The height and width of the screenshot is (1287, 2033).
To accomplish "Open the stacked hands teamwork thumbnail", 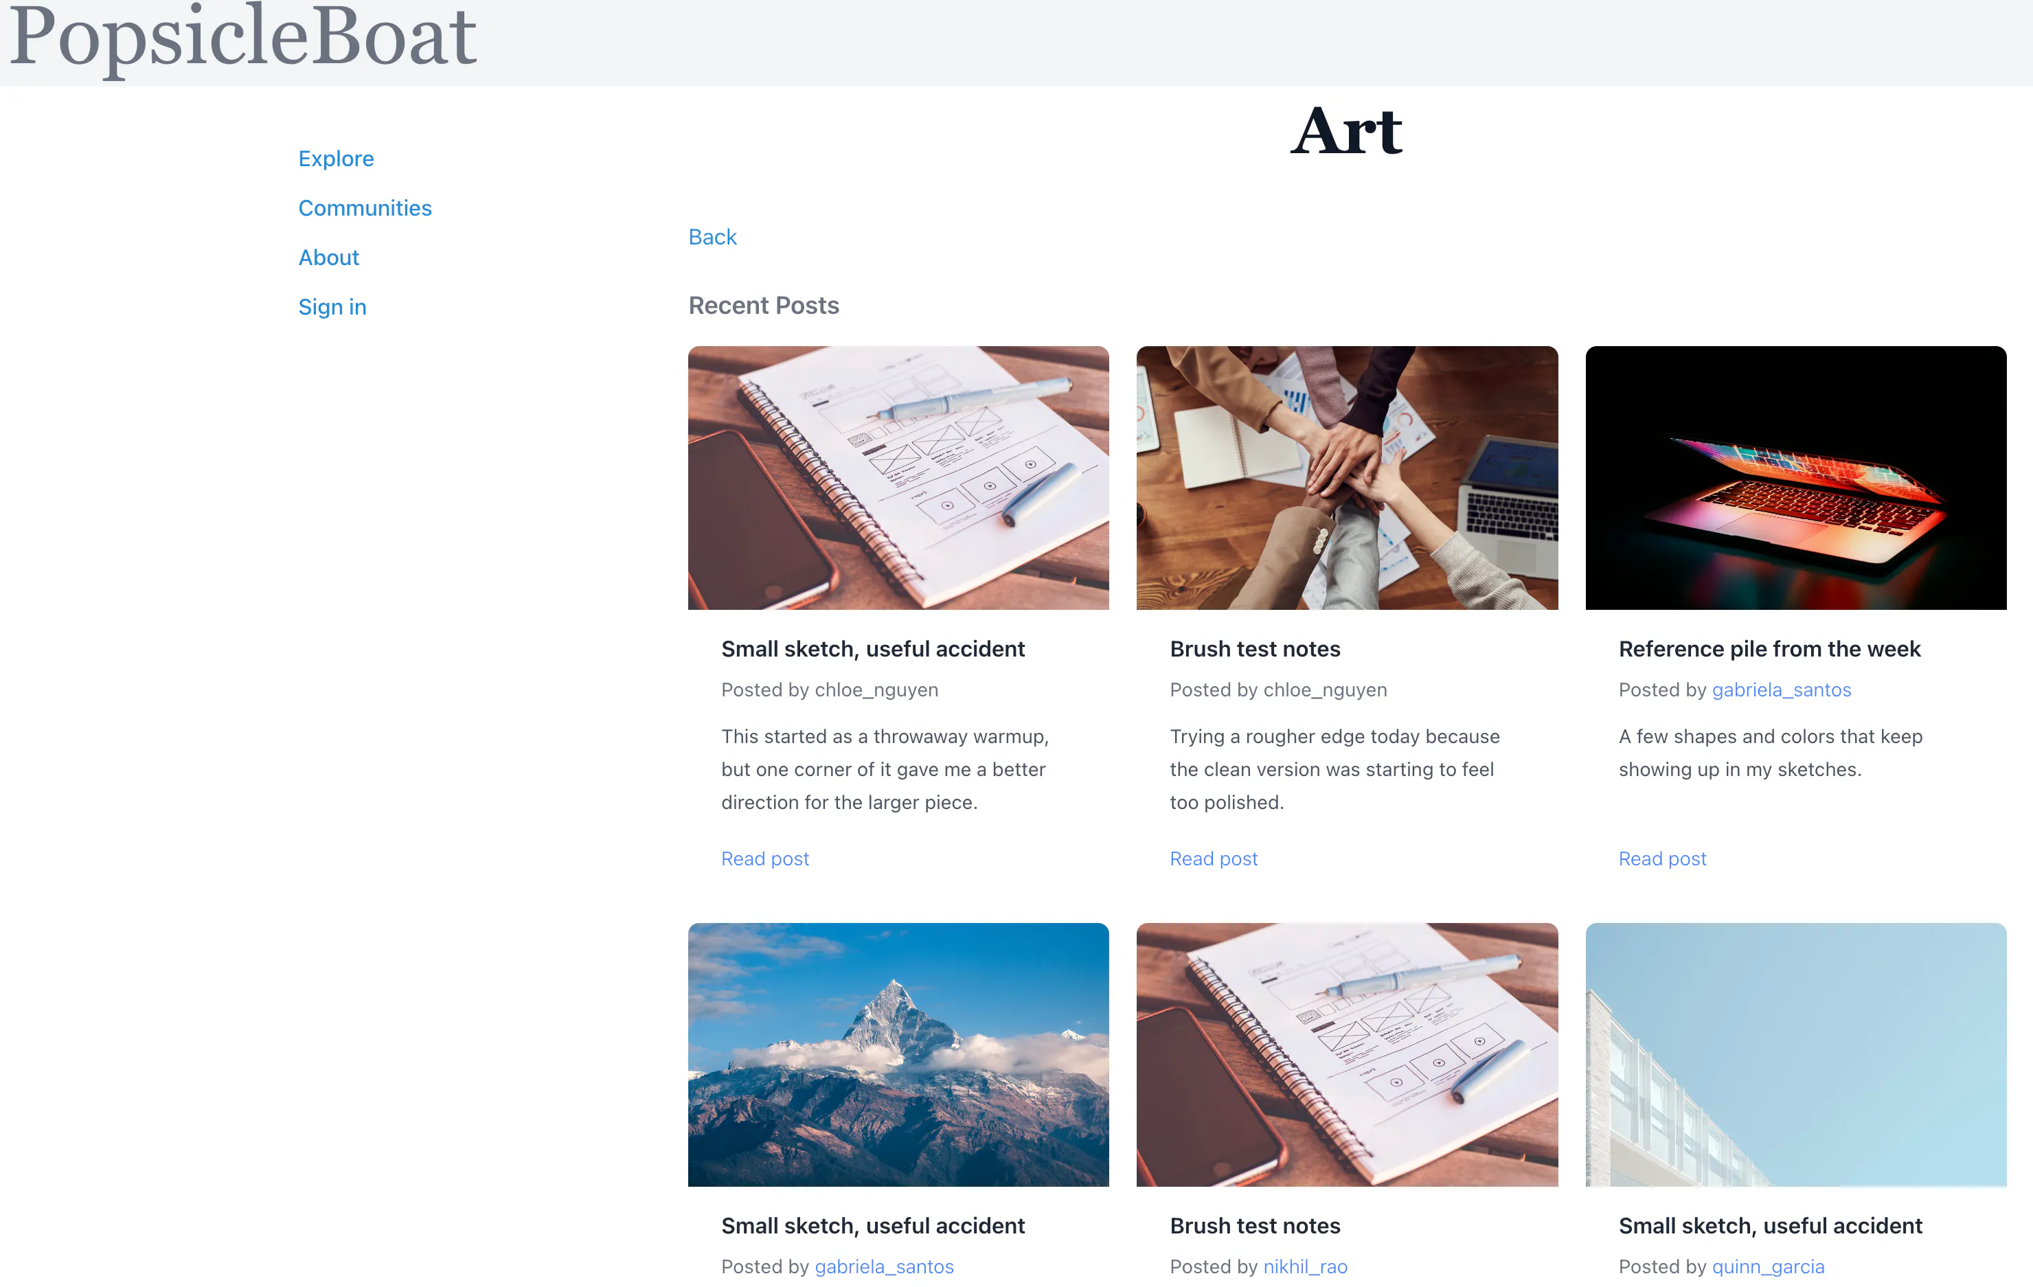I will pyautogui.click(x=1347, y=478).
